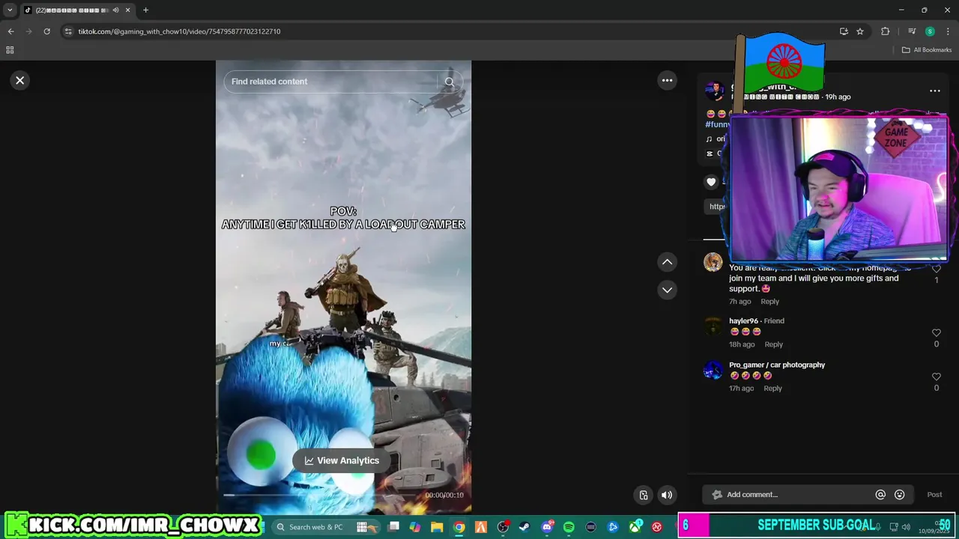Image resolution: width=959 pixels, height=539 pixels.
Task: Open Steam from the taskbar
Action: [524, 527]
